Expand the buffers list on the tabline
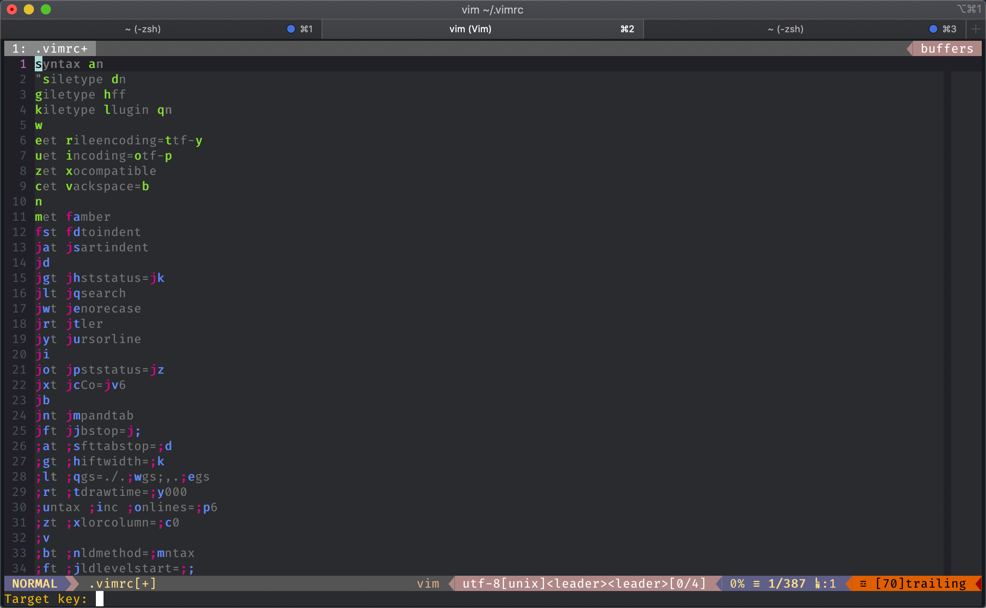Screen dimensions: 986x608 [x=947, y=48]
